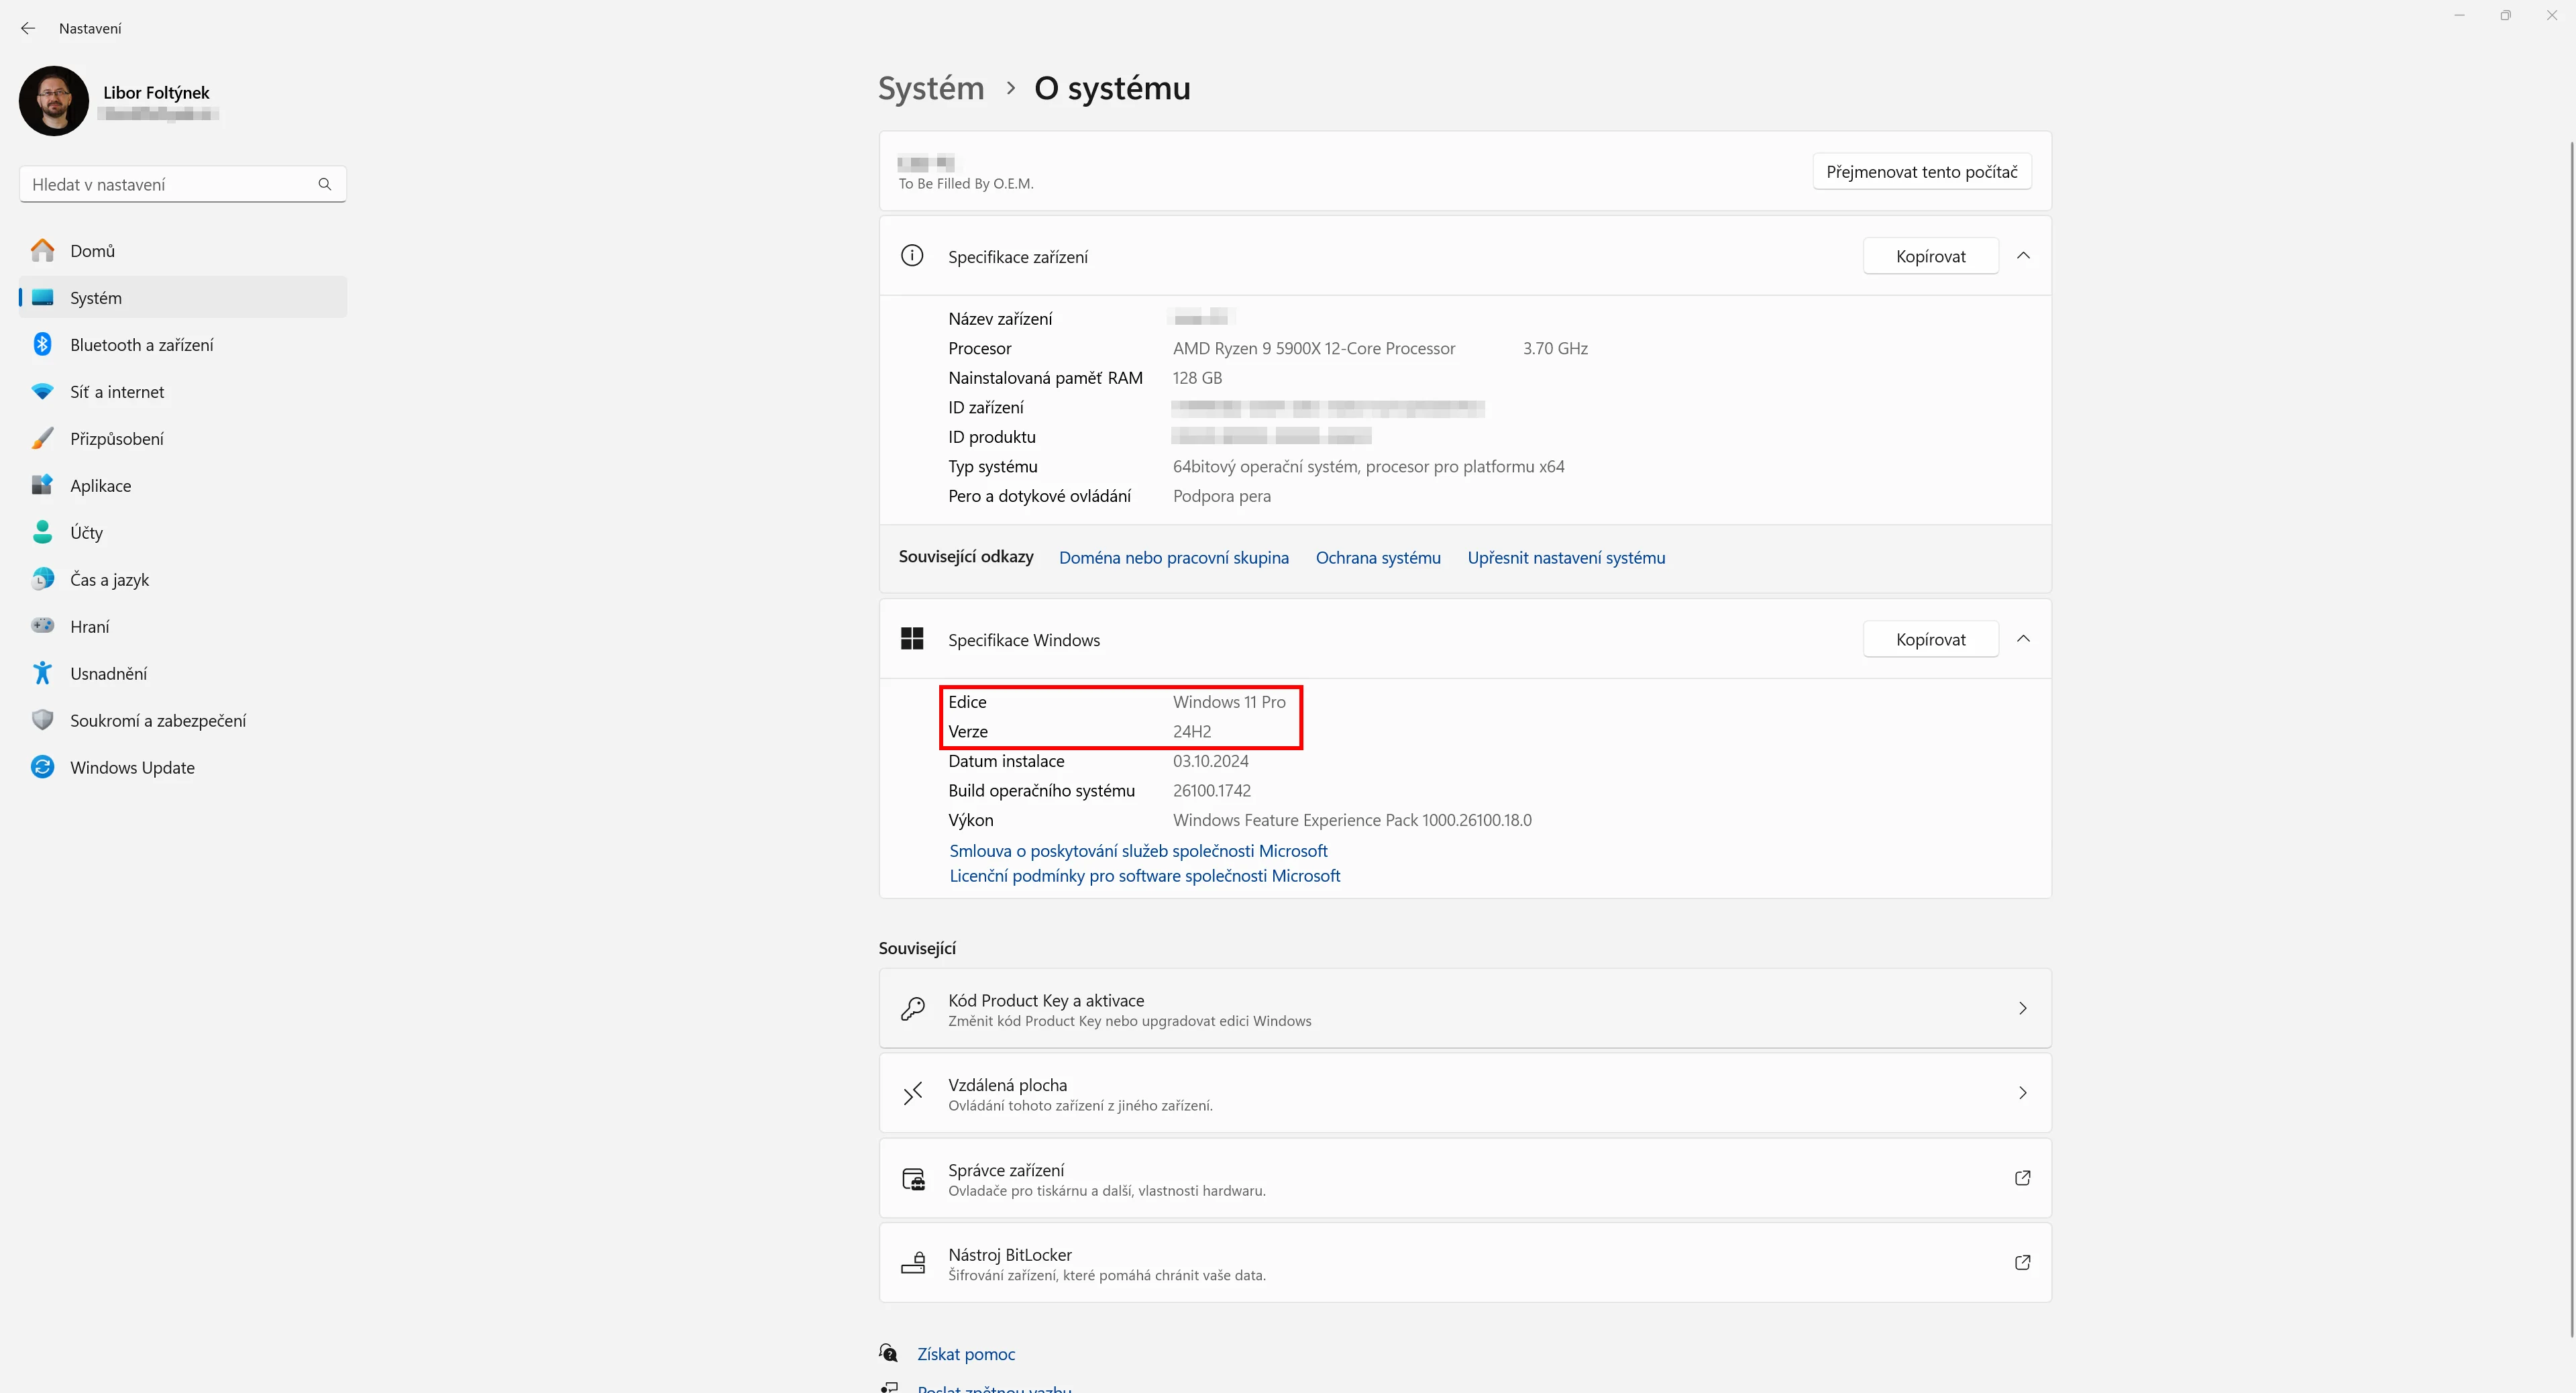Image resolution: width=2576 pixels, height=1393 pixels.
Task: Click external link icon for Správce zařízení
Action: (x=2022, y=1178)
